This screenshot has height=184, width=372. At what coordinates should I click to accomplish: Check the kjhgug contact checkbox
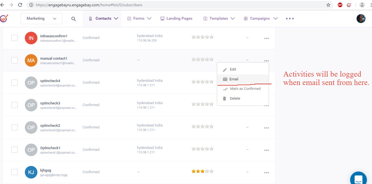(x=15, y=172)
